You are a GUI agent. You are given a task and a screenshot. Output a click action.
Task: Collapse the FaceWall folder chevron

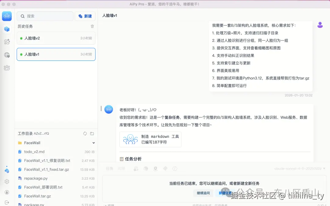click(94, 143)
